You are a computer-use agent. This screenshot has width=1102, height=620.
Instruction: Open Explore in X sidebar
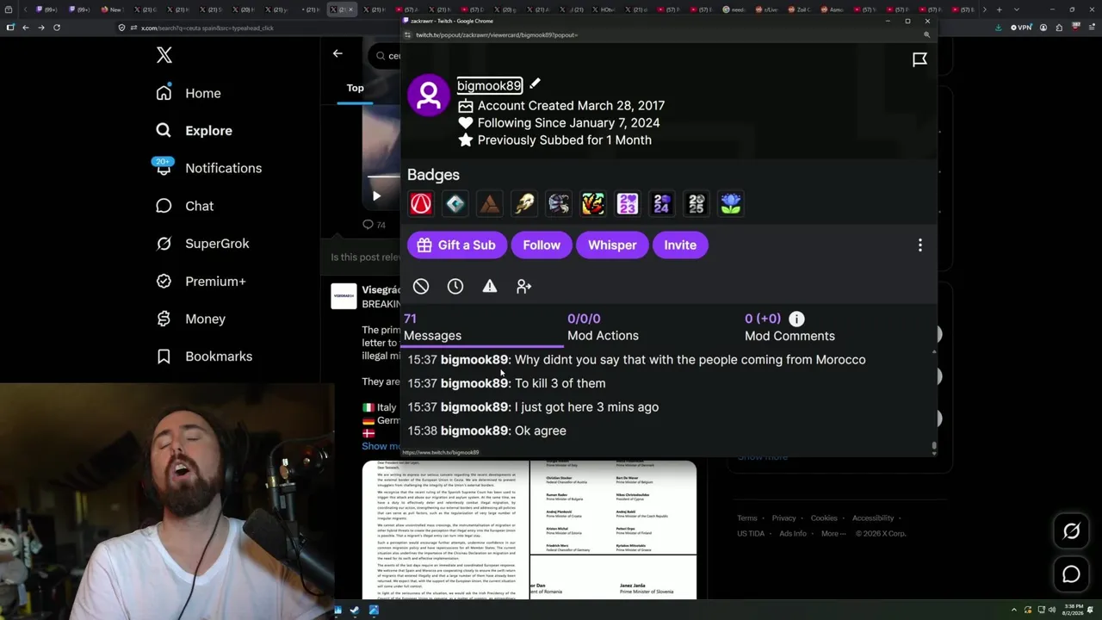click(x=195, y=131)
